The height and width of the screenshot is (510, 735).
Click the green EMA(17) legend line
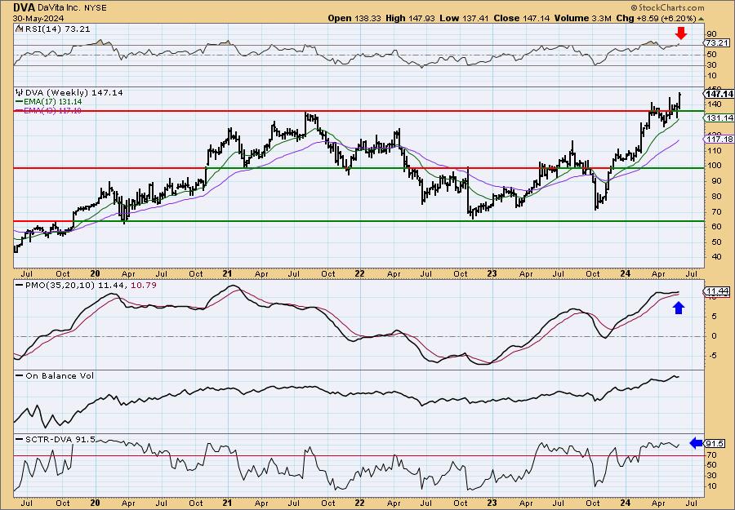point(20,102)
